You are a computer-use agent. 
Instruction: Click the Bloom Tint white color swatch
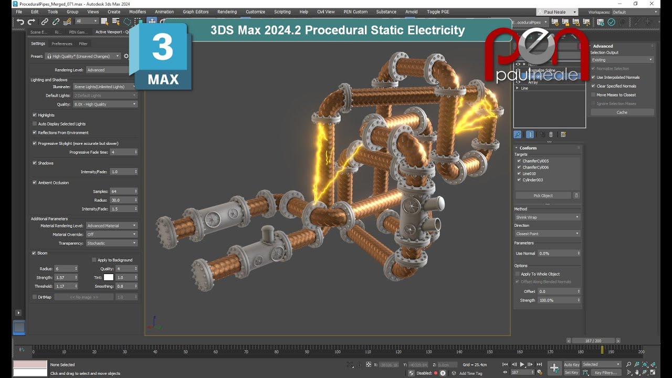(109, 277)
